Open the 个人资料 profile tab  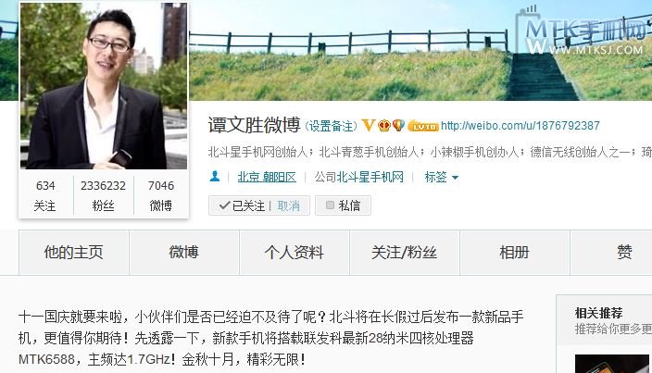[295, 252]
